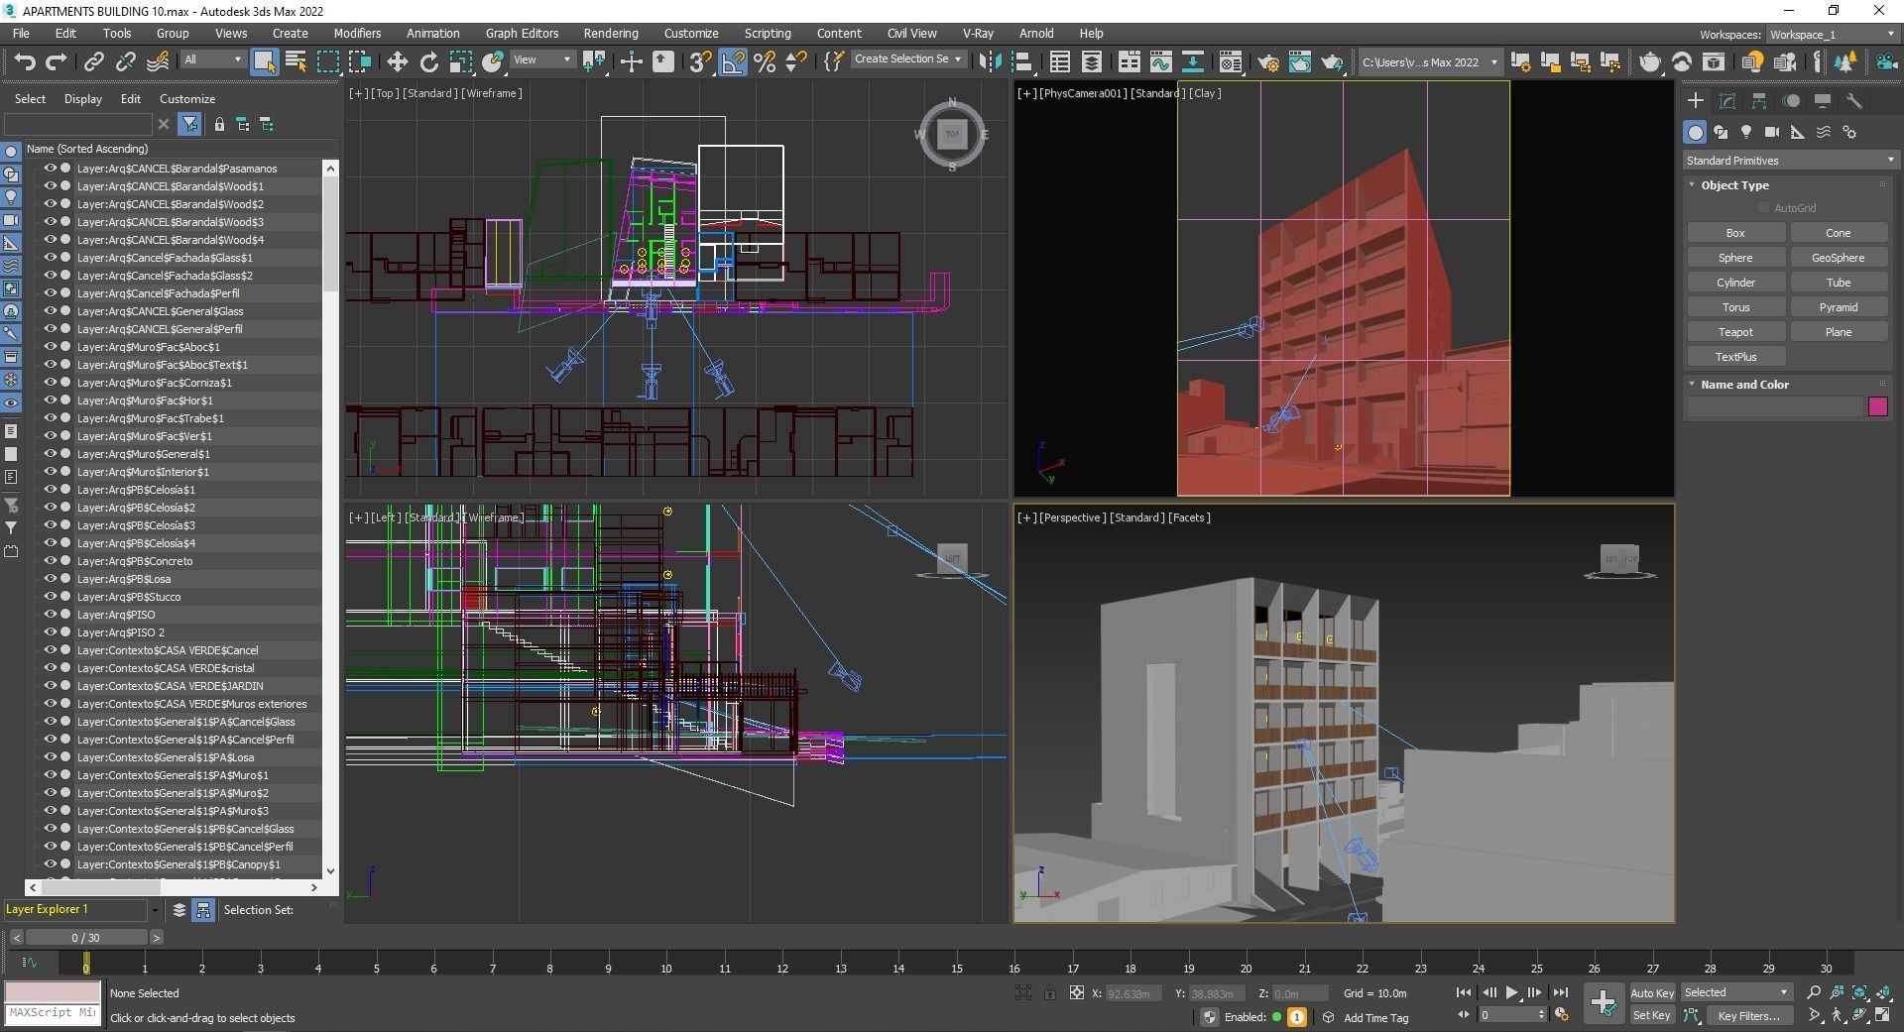Click the Mirror tool icon
The height and width of the screenshot is (1032, 1904).
click(x=989, y=61)
